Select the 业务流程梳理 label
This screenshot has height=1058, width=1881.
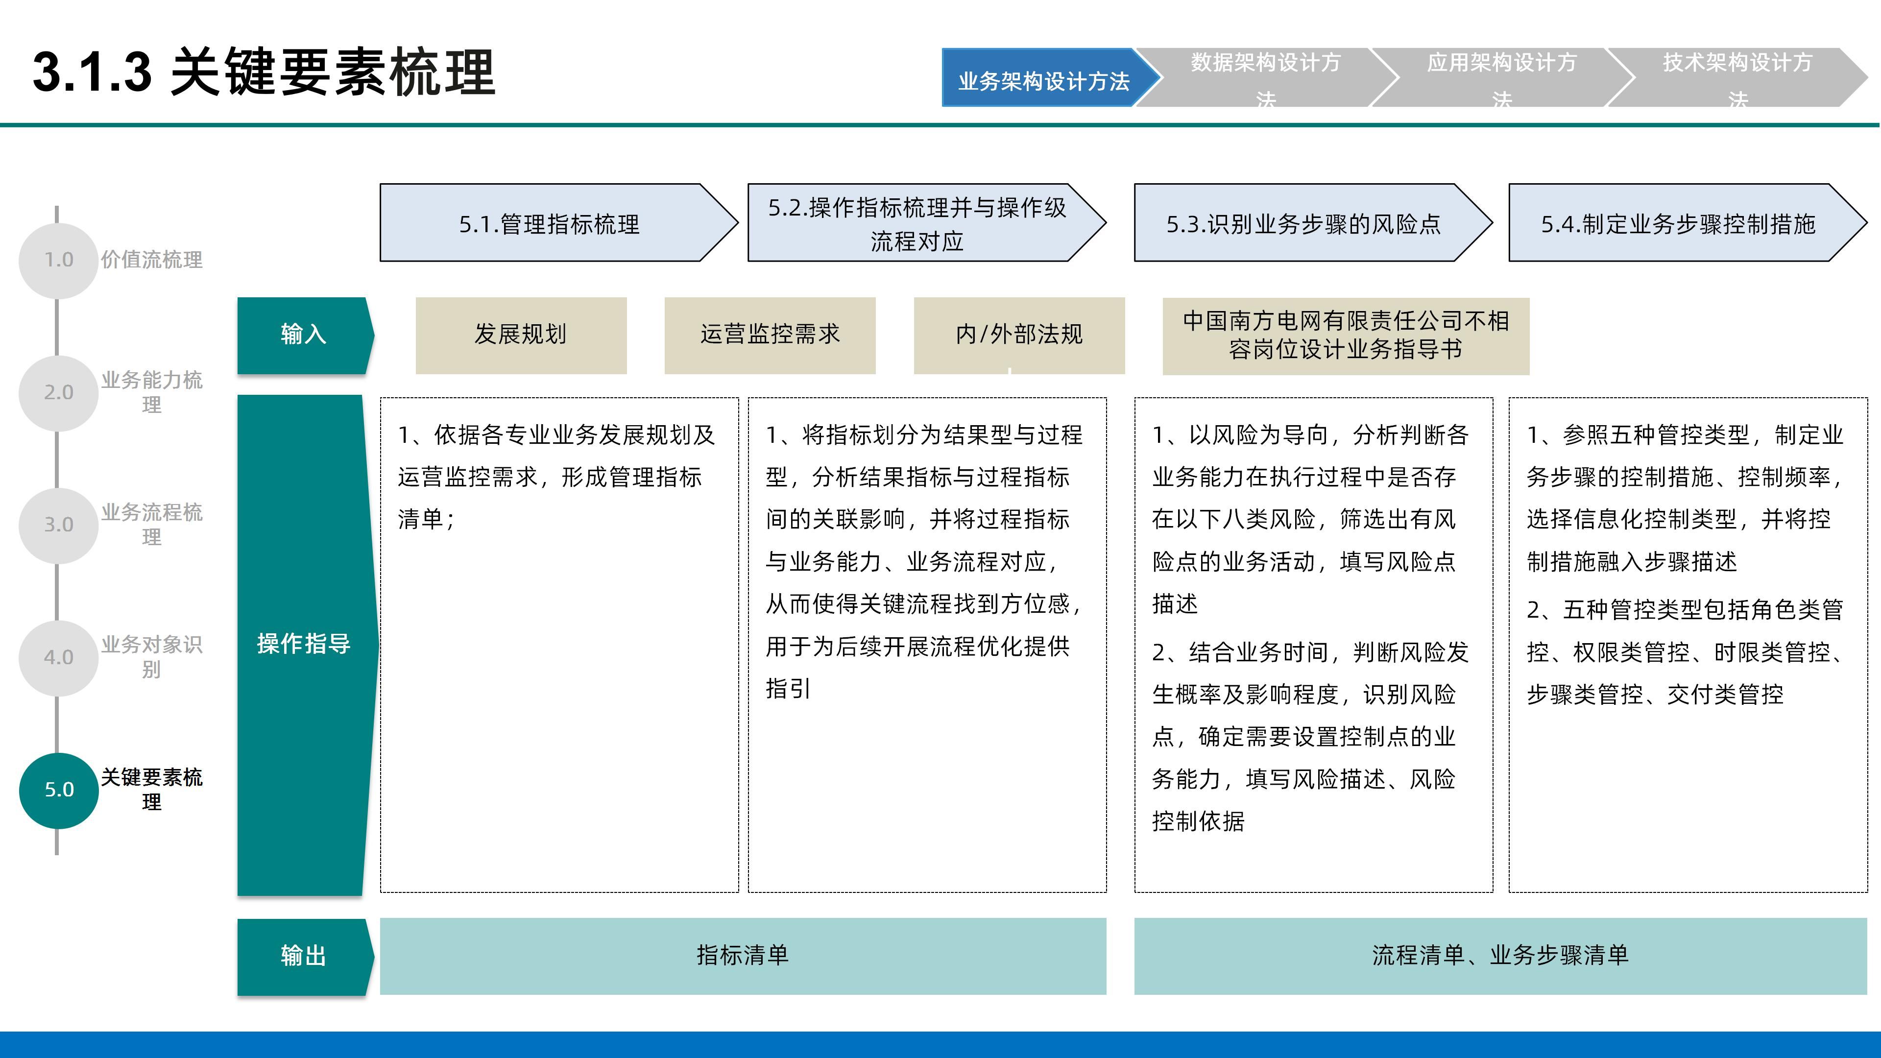151,524
